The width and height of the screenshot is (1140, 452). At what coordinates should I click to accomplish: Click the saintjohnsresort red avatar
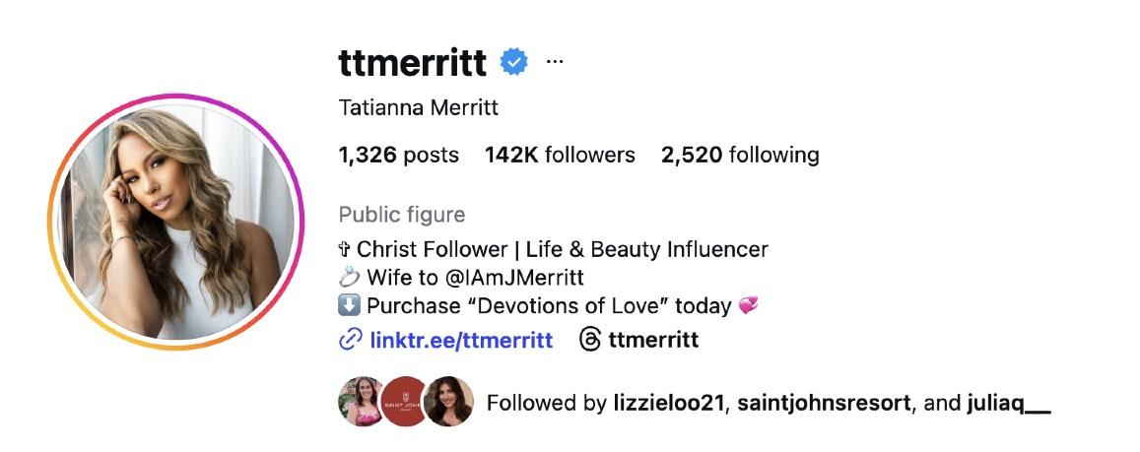[403, 402]
